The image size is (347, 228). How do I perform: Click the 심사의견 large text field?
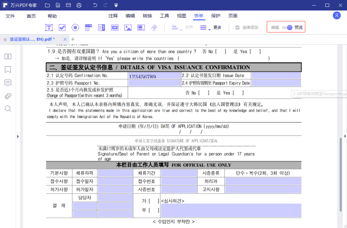[231, 210]
